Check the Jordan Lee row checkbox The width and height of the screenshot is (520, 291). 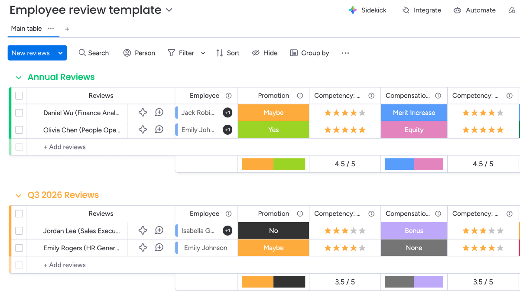pyautogui.click(x=19, y=230)
